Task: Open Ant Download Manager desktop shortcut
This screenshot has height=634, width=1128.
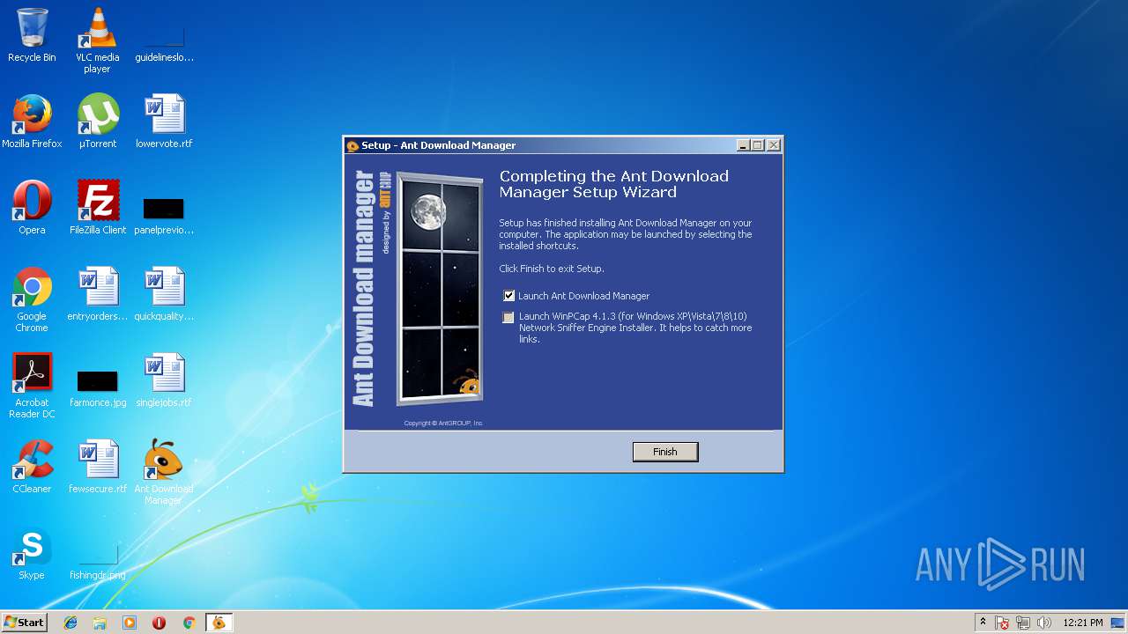Action: pyautogui.click(x=164, y=472)
